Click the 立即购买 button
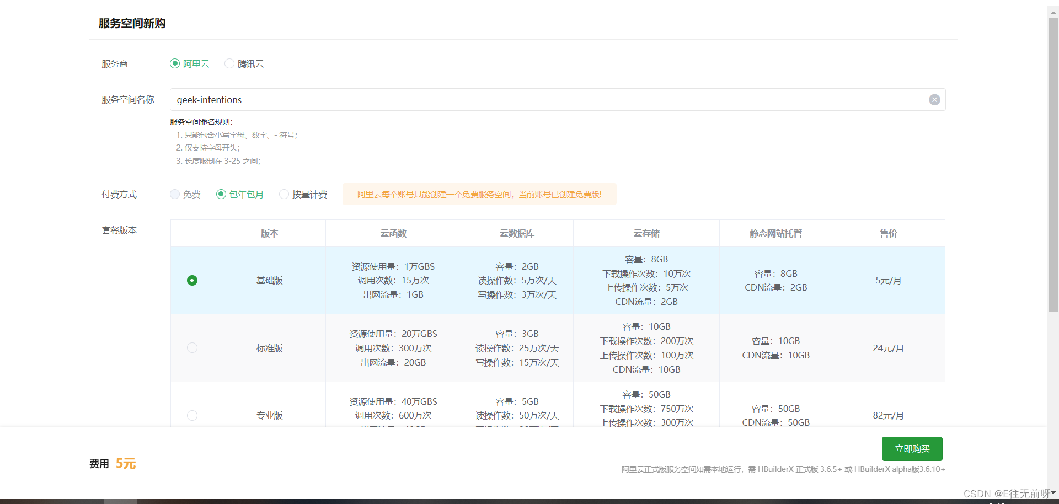The image size is (1059, 504). tap(912, 449)
